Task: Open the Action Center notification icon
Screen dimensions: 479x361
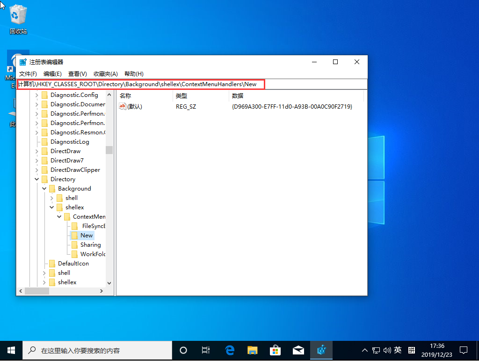Action: (x=464, y=350)
